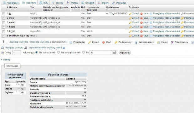The width and height of the screenshot is (194, 113).
Task: Click the Informacje legend label
Action: 12,66
